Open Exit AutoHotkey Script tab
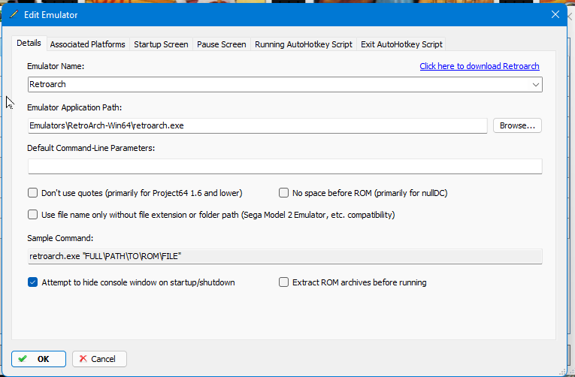Image resolution: width=575 pixels, height=377 pixels. pyautogui.click(x=401, y=44)
